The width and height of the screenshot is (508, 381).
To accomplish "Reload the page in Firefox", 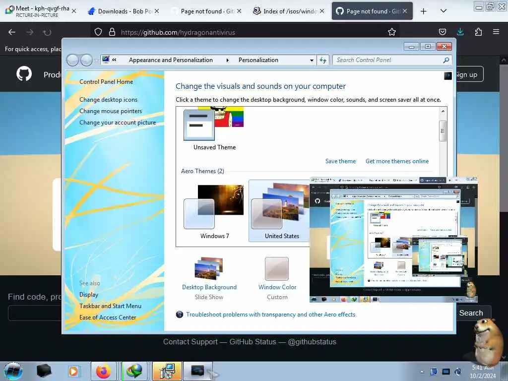I will click(47, 32).
